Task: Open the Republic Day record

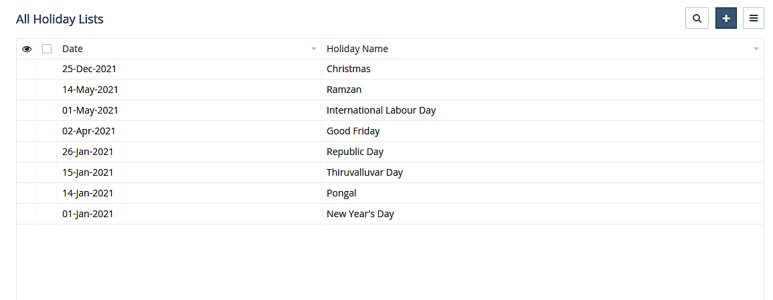Action: pyautogui.click(x=355, y=152)
